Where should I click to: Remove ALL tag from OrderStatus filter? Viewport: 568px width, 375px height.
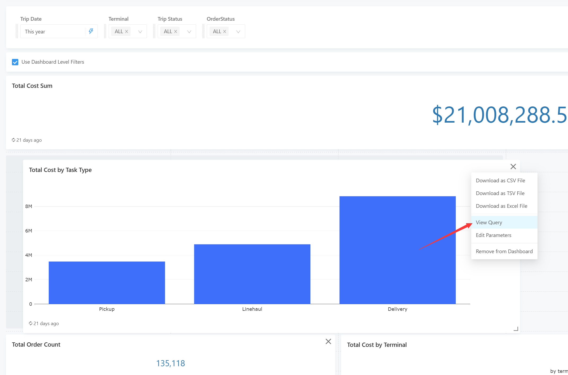click(224, 31)
